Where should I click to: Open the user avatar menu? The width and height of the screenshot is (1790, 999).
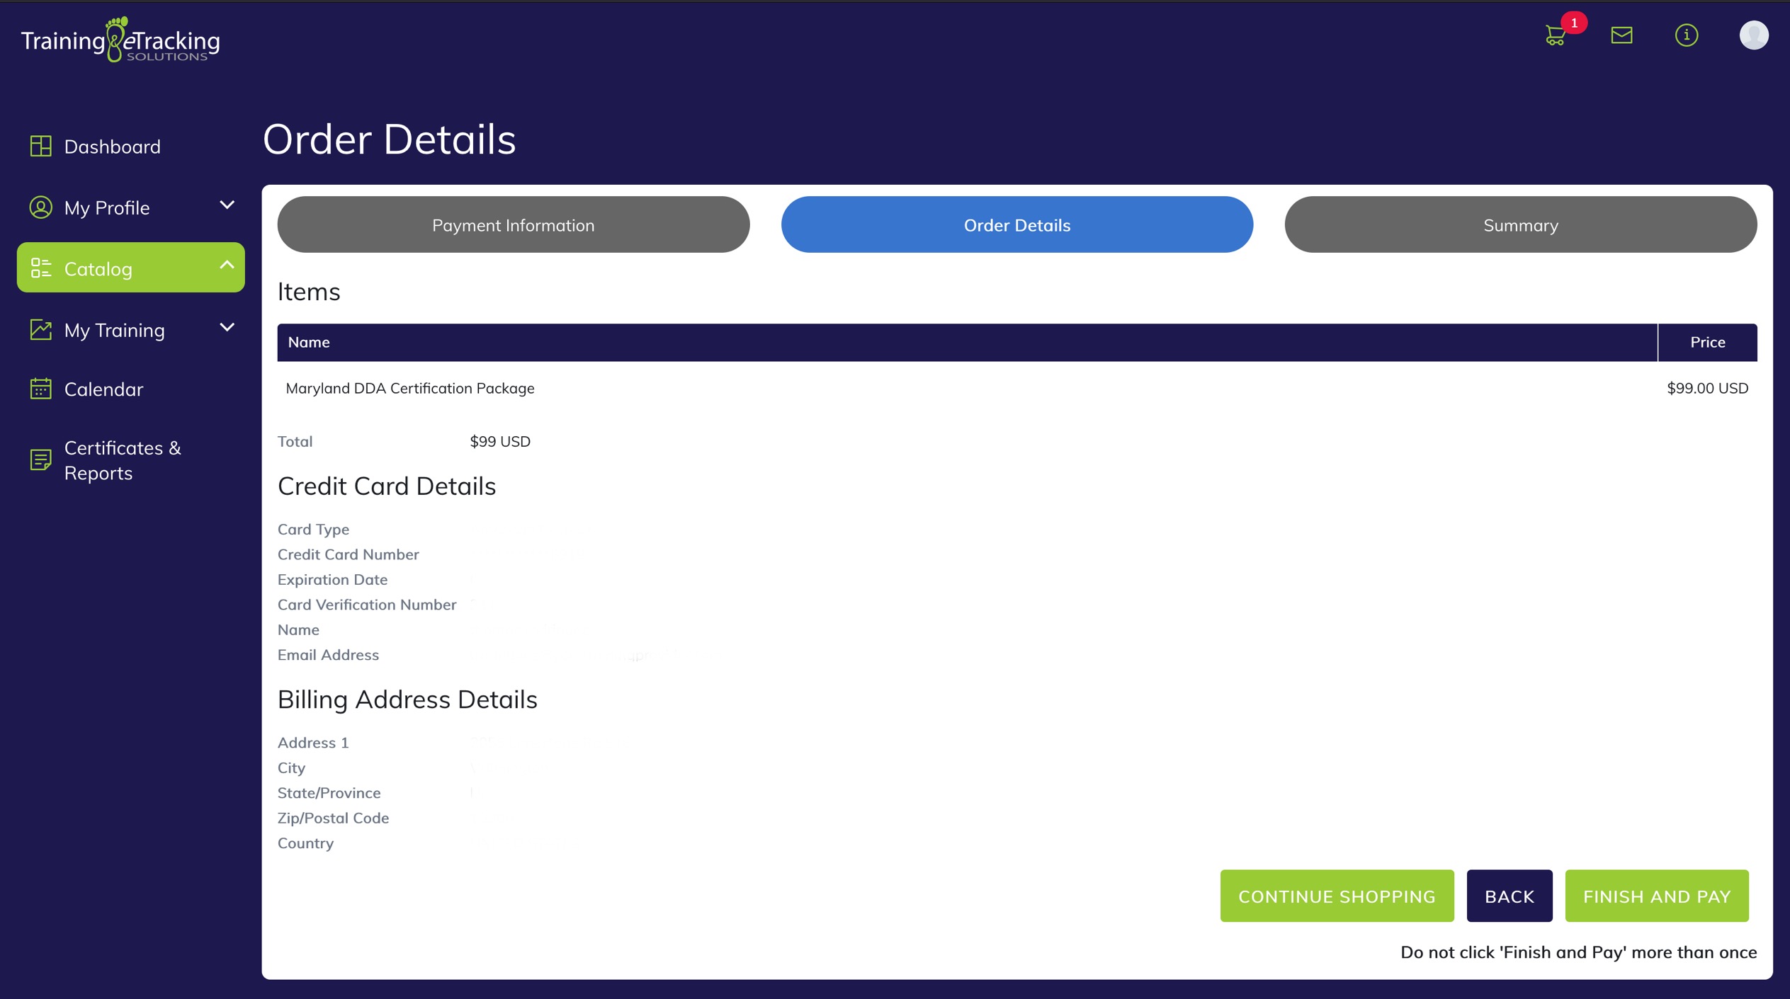tap(1752, 35)
